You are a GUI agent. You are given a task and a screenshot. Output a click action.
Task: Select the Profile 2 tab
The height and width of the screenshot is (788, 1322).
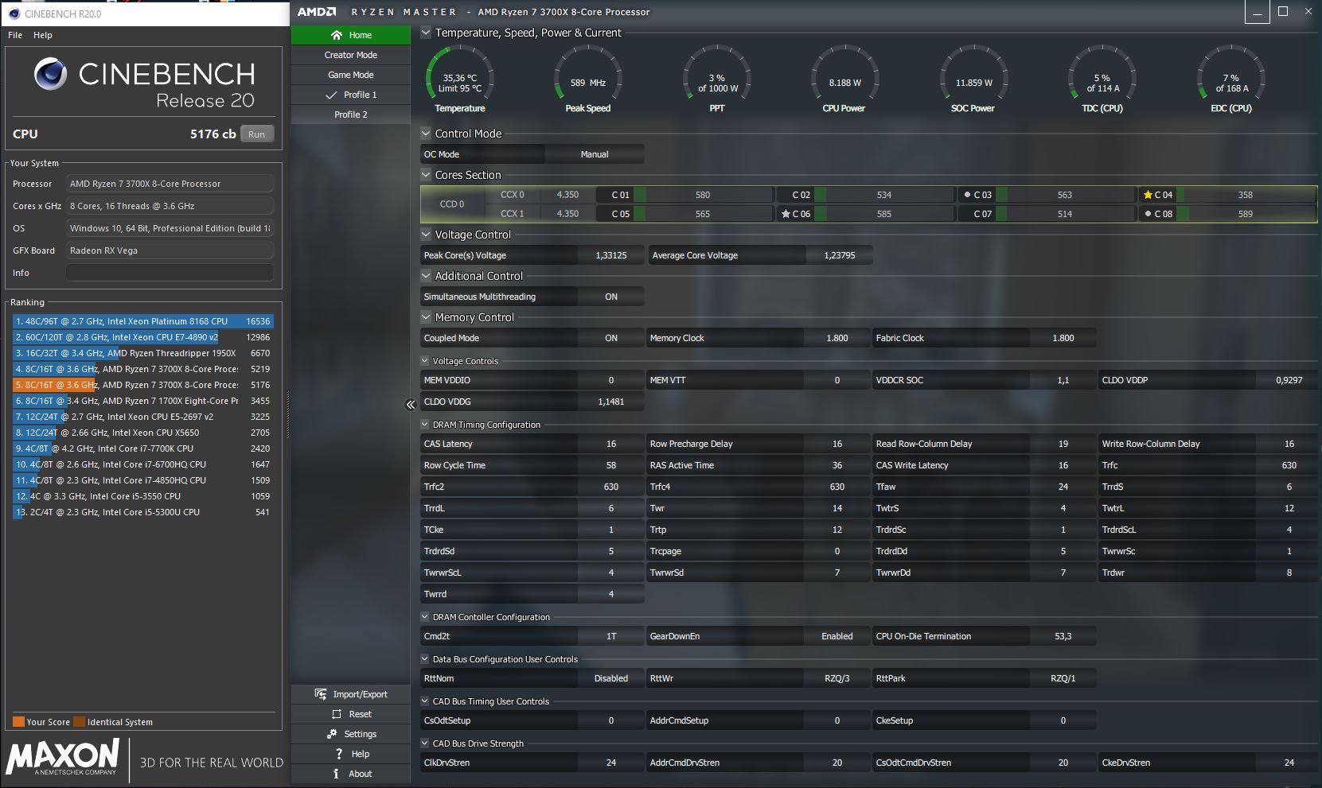click(x=351, y=115)
